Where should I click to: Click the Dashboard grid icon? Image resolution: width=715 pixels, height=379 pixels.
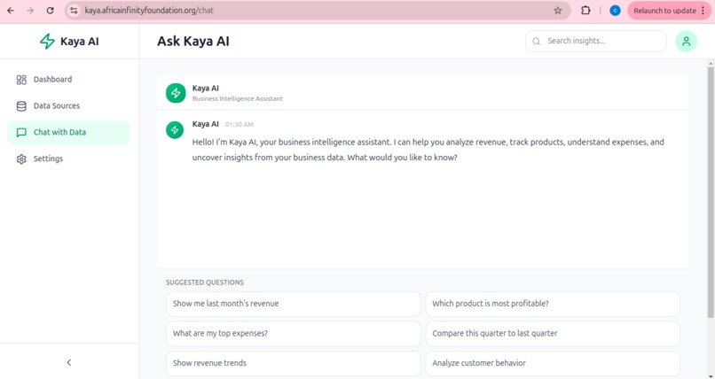click(21, 80)
